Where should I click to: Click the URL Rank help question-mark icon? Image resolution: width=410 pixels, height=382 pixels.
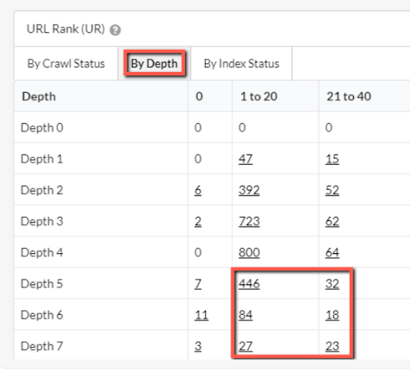[115, 30]
